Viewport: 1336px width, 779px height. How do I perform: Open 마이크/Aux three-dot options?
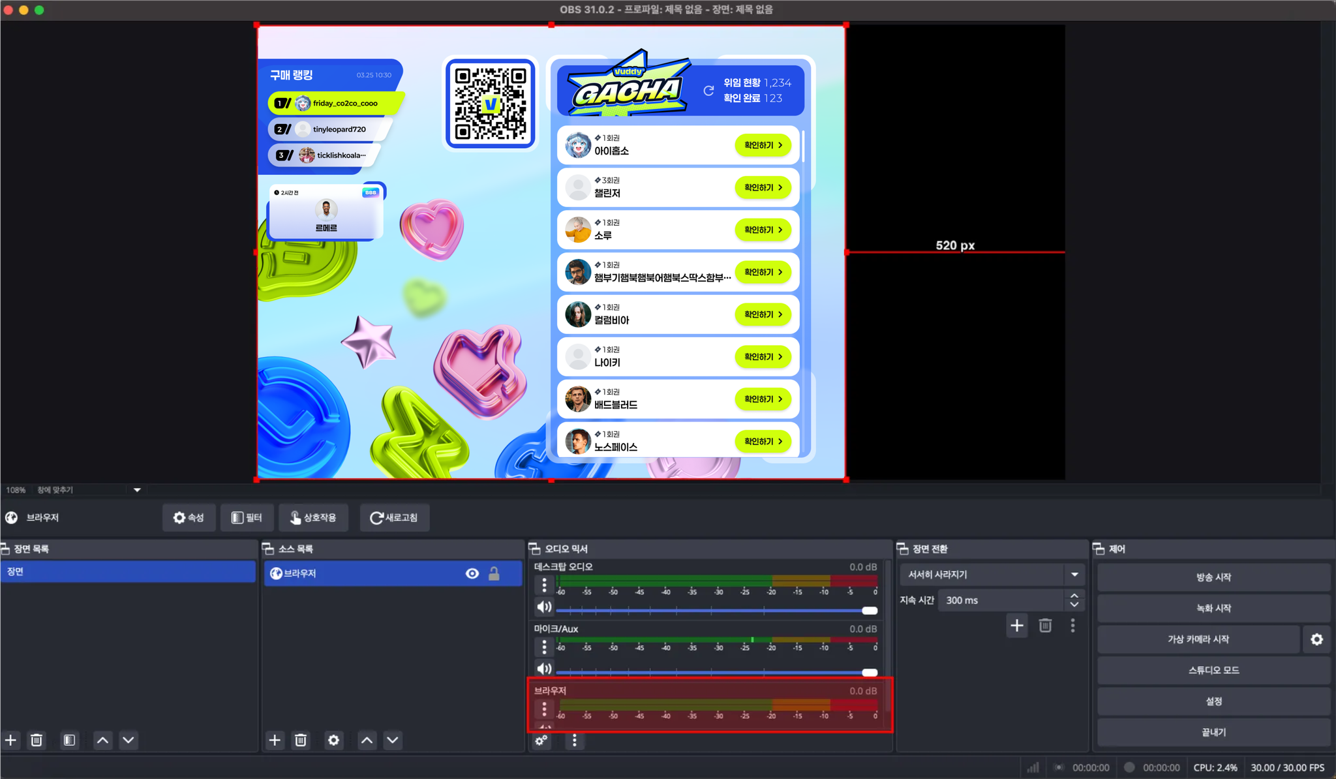tap(544, 647)
